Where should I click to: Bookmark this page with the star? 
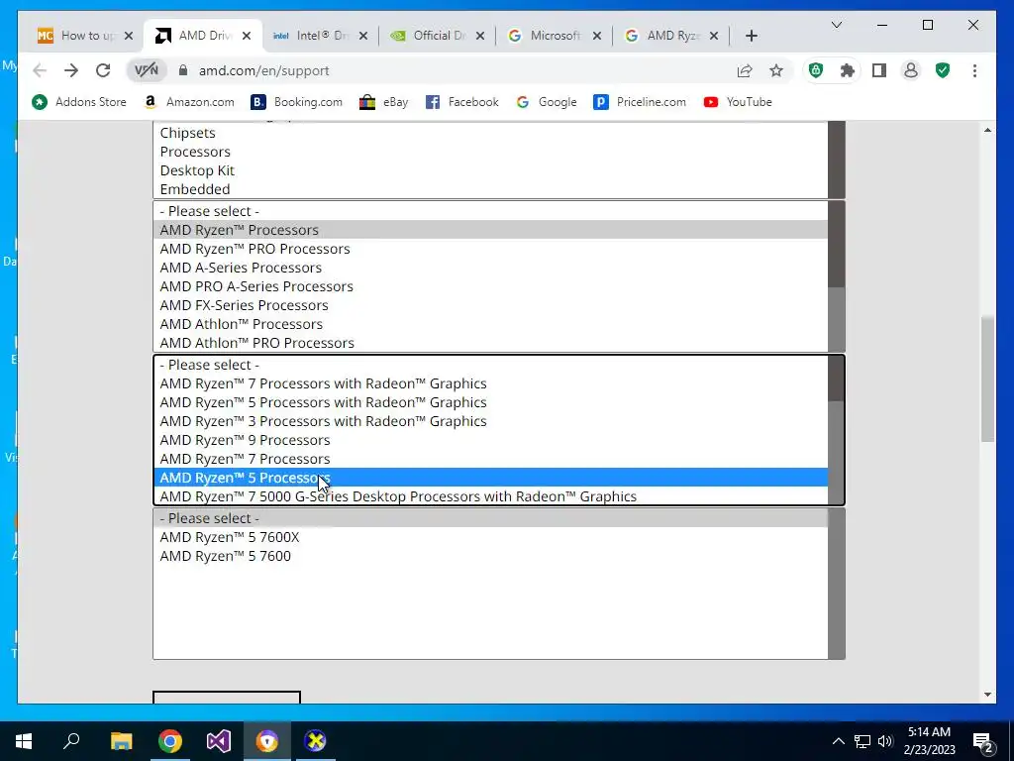pos(776,70)
